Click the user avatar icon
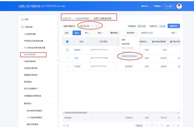The width and height of the screenshot is (194, 127). [179, 6]
